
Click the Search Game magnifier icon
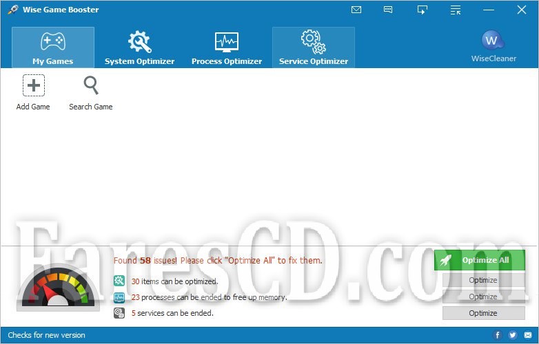click(x=91, y=85)
